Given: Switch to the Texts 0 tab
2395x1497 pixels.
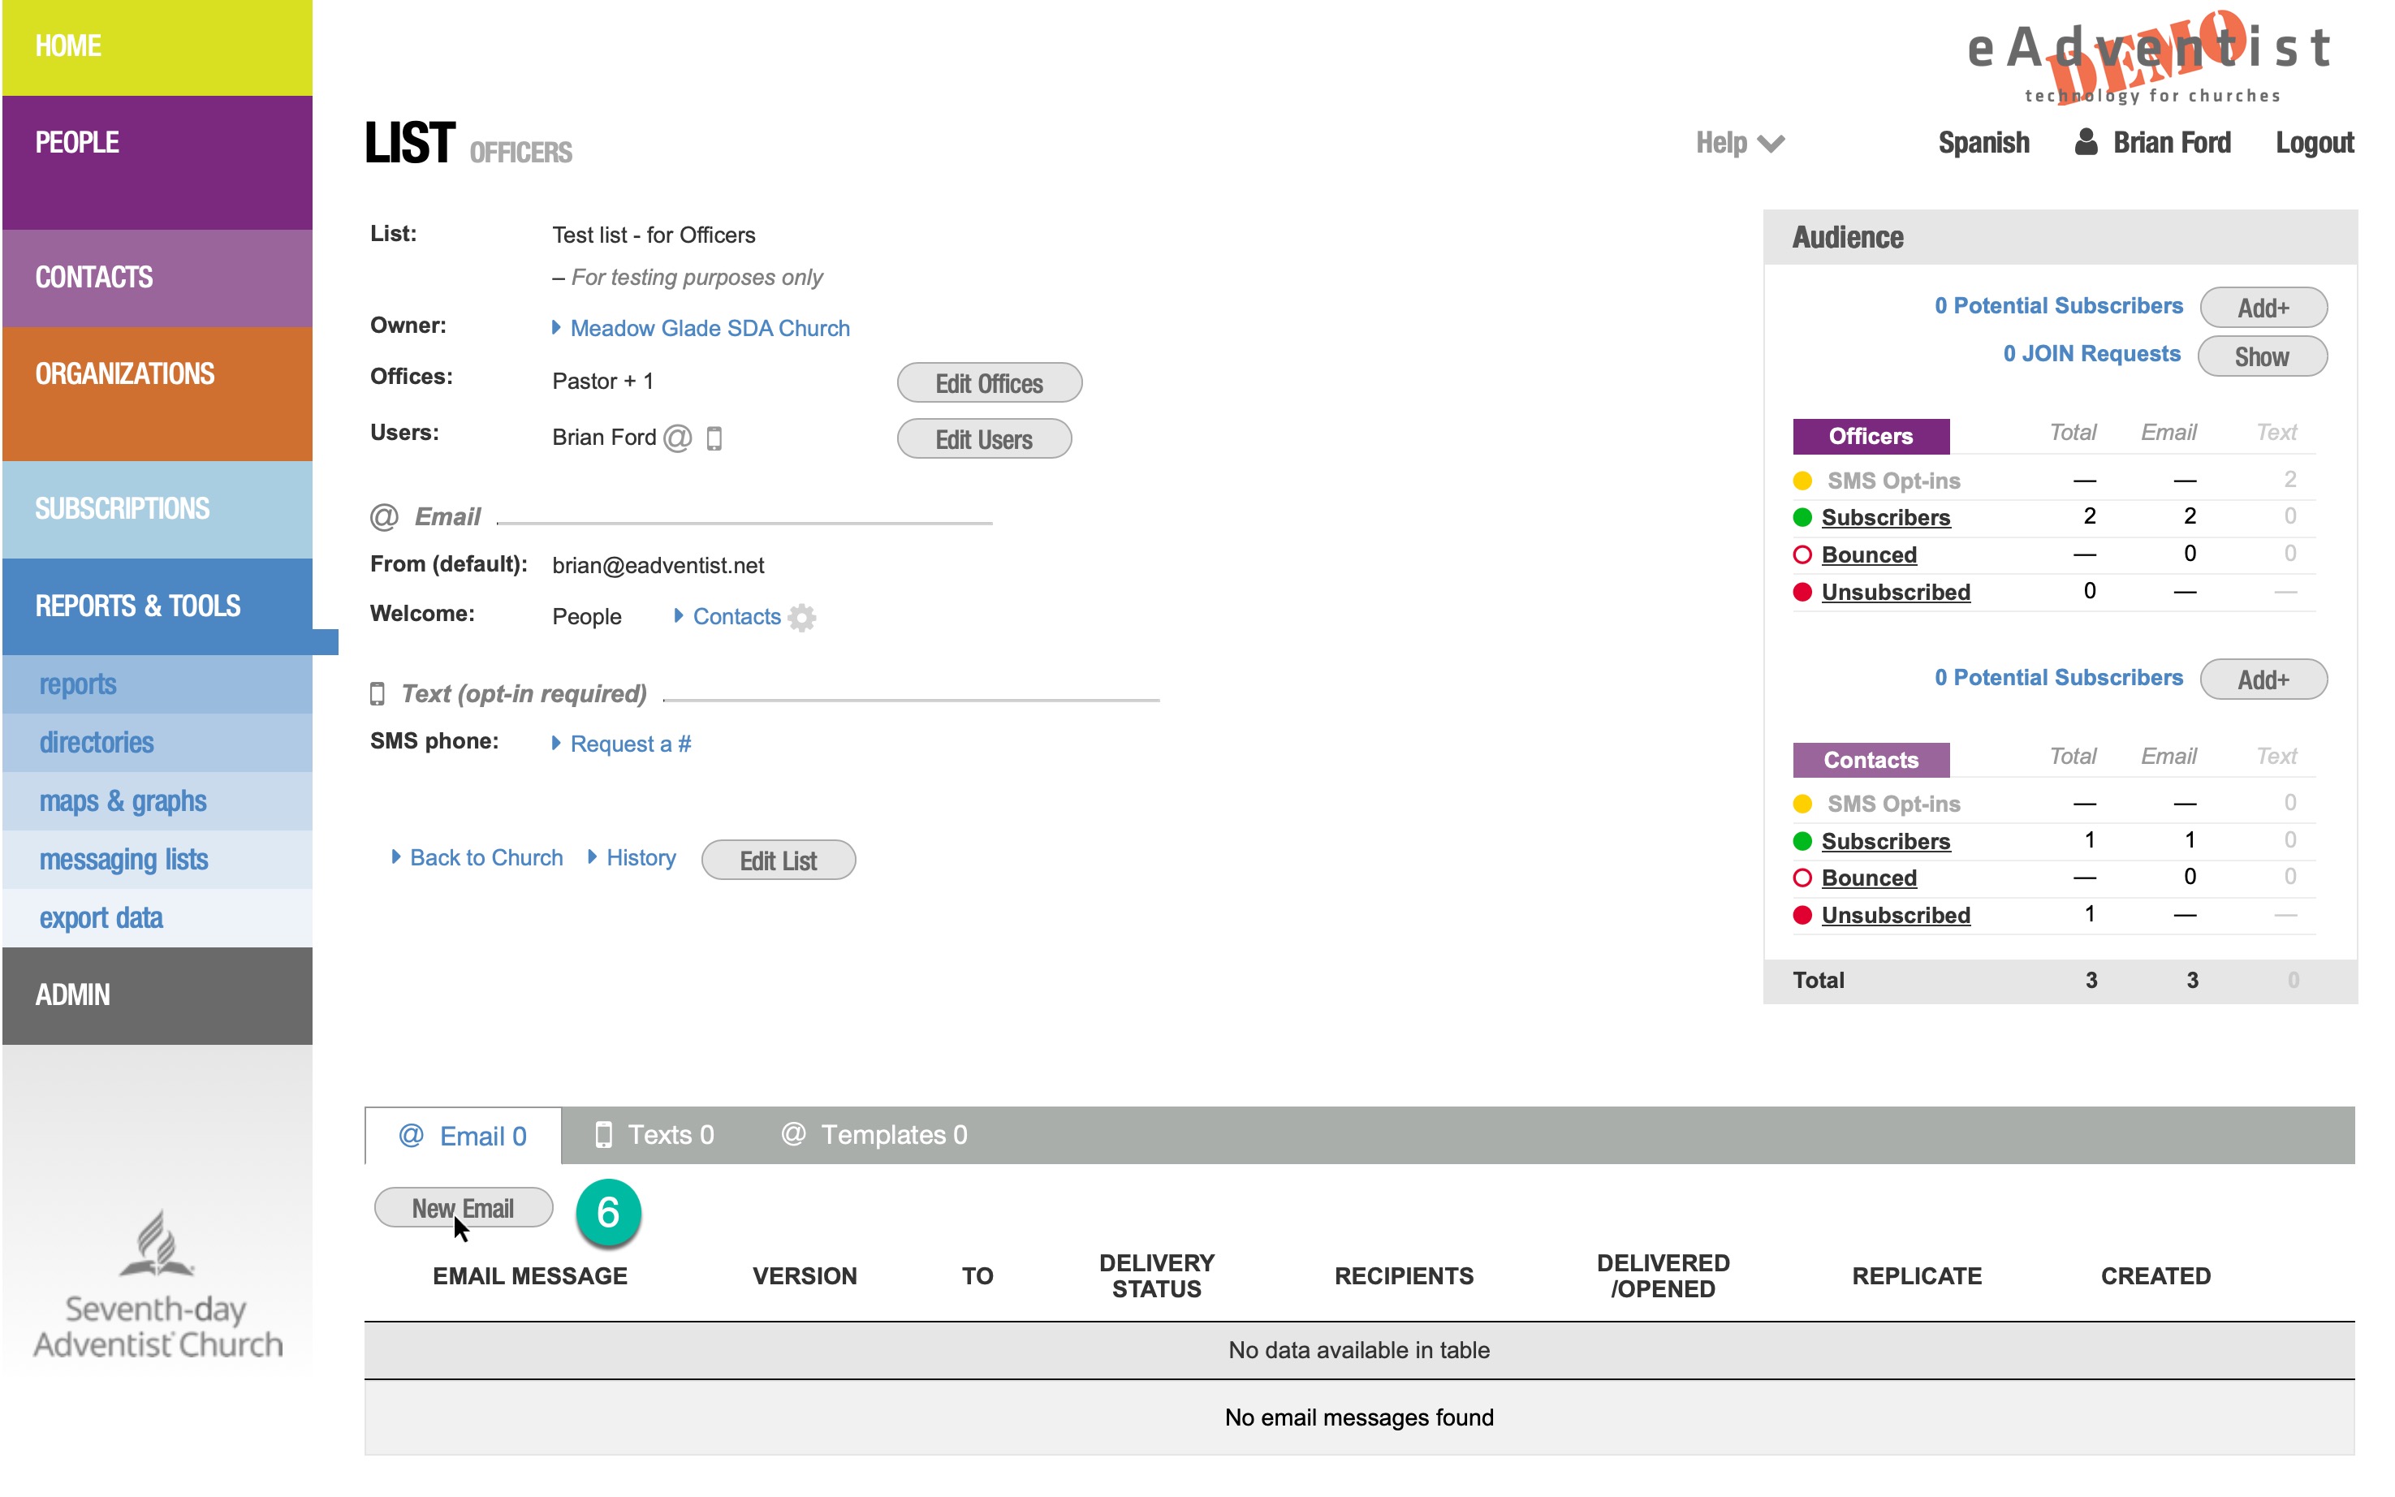Looking at the screenshot, I should [x=654, y=1135].
